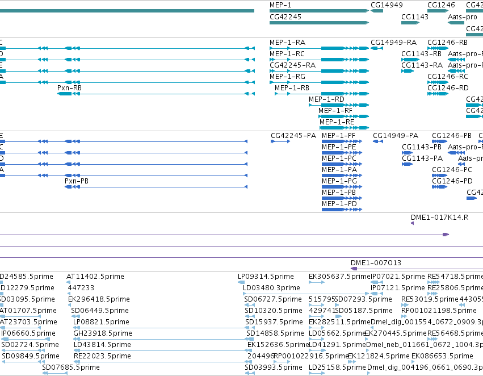The height and width of the screenshot is (376, 483).
Task: Select protein MEP-1-PA
Action: tap(342, 176)
